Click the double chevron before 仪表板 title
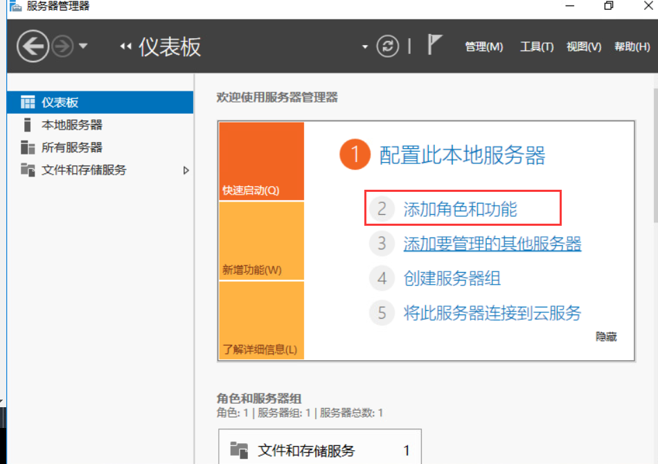Viewport: 658px width, 464px height. 125,46
